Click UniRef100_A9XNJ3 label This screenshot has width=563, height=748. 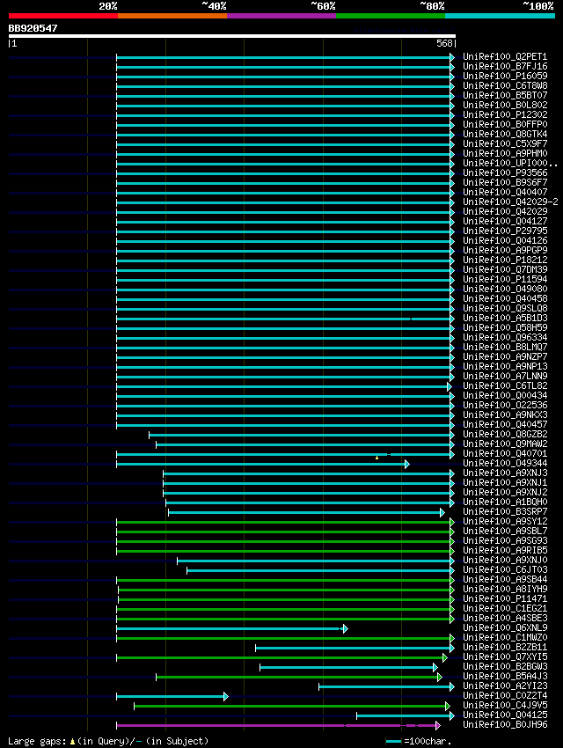(505, 473)
